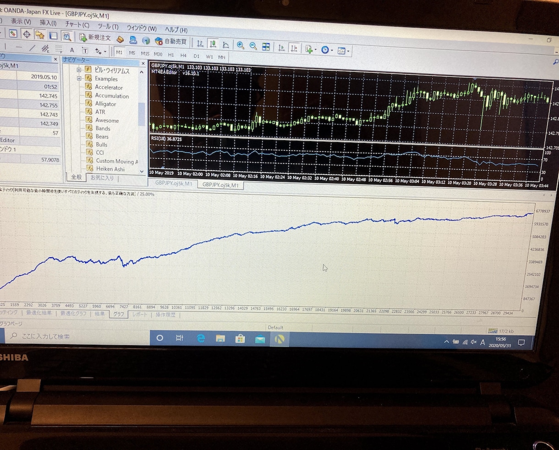Close the ナビゲーター panel
Viewport: 559px width, 450px height.
point(143,63)
